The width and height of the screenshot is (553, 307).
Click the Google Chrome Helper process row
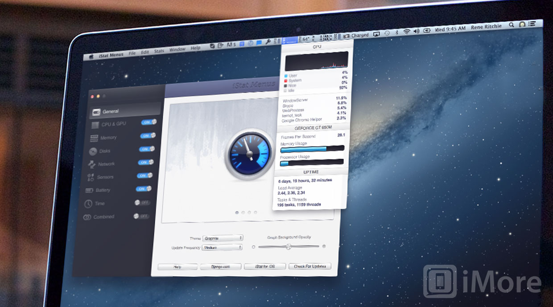(x=314, y=120)
